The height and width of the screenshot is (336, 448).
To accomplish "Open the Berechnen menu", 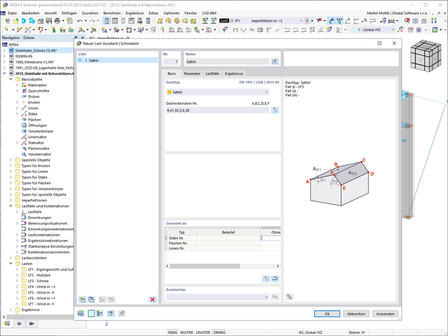I will point(112,13).
